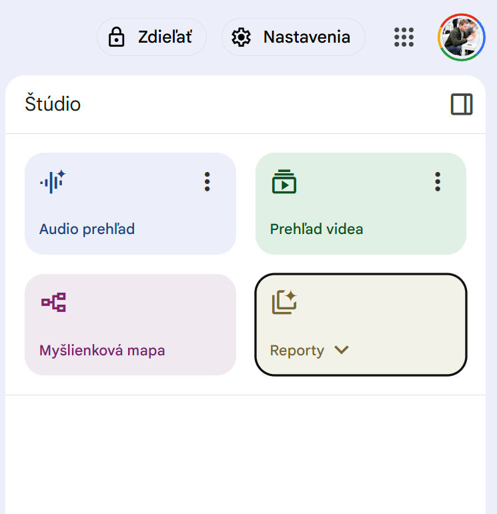
Task: Open the Google account profile picture
Action: tap(461, 37)
